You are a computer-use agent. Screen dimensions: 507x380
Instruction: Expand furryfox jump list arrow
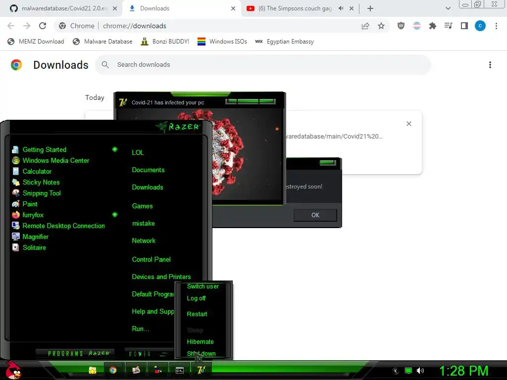[115, 215]
